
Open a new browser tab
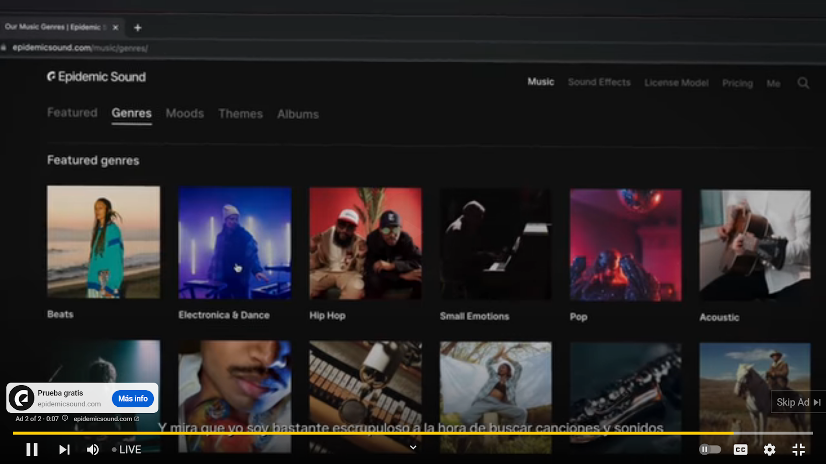[138, 28]
